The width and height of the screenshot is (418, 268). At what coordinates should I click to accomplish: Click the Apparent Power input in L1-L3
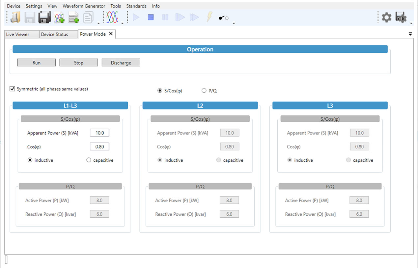tap(99, 133)
